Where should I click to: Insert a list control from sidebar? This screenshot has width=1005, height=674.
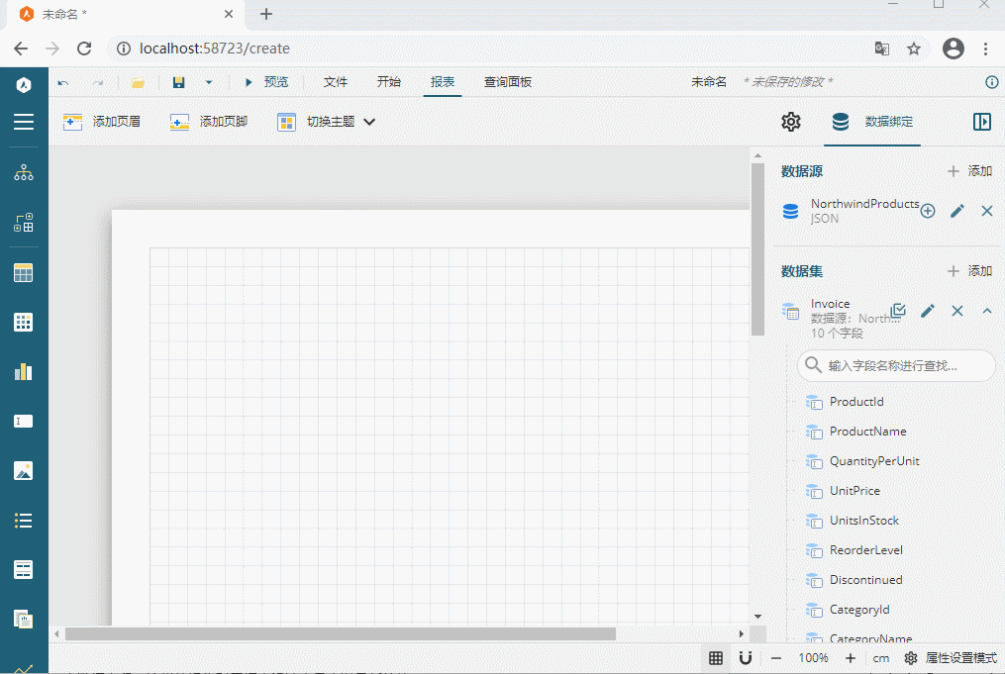coord(24,521)
